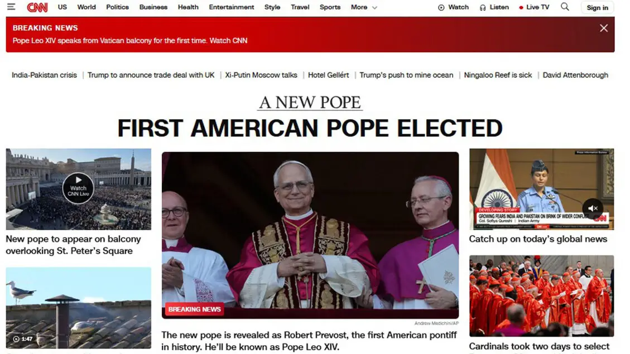The image size is (630, 354).
Task: Click the Live TV red dot indicator
Action: click(521, 8)
